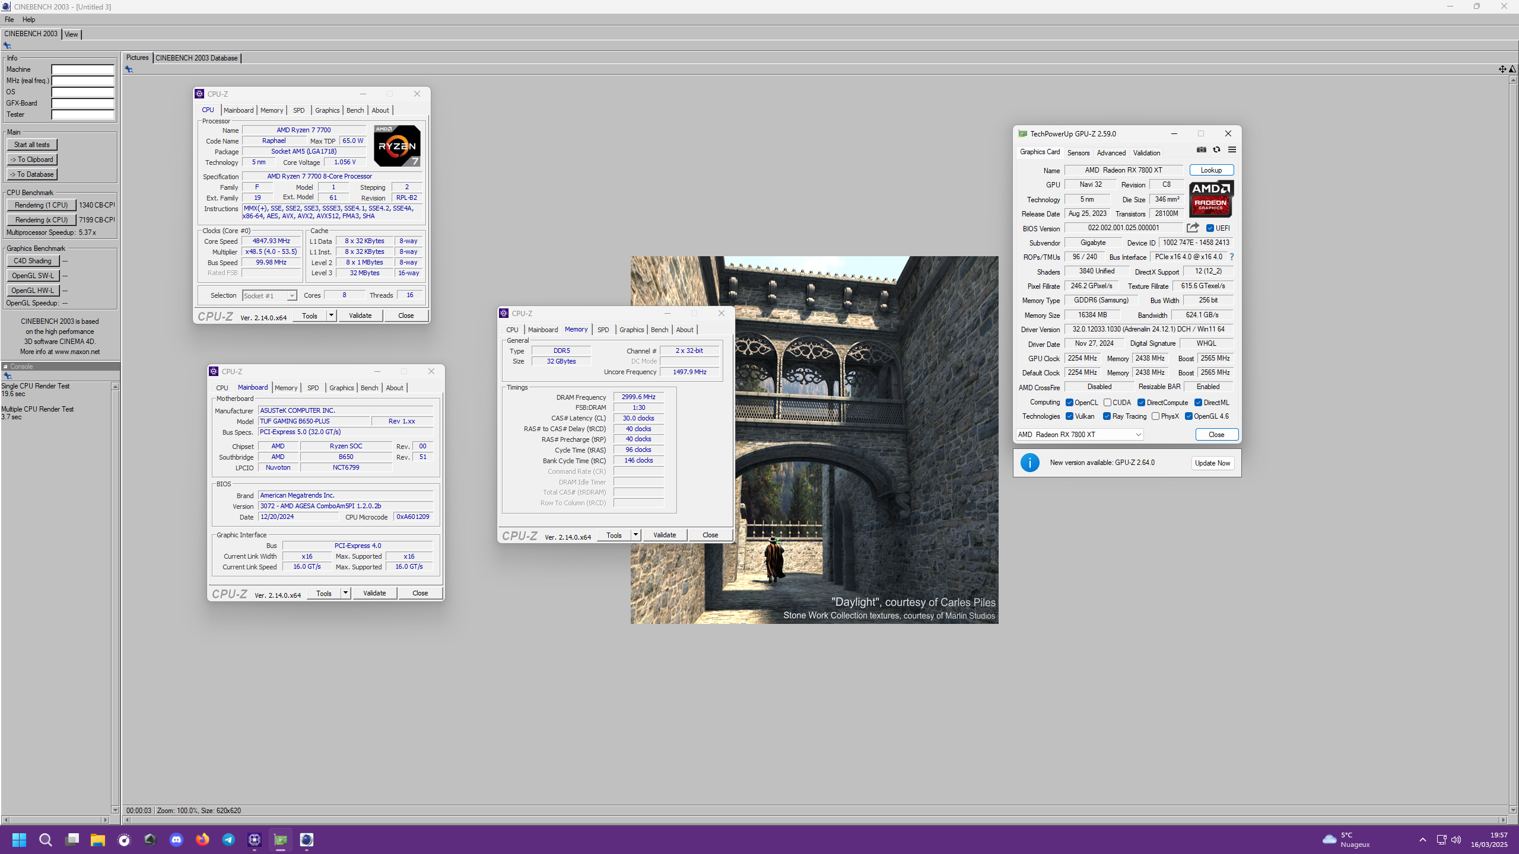
Task: Click the Ryzen 7 processor logo
Action: [397, 145]
